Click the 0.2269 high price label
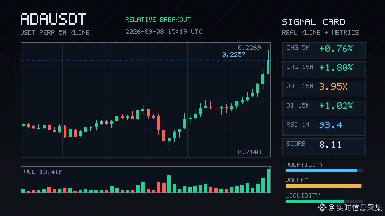The image size is (385, 216). (x=249, y=48)
